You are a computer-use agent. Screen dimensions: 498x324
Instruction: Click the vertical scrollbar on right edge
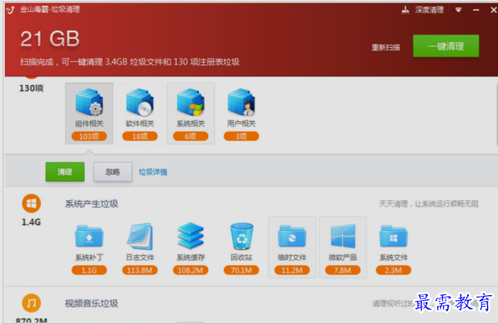coord(497,114)
